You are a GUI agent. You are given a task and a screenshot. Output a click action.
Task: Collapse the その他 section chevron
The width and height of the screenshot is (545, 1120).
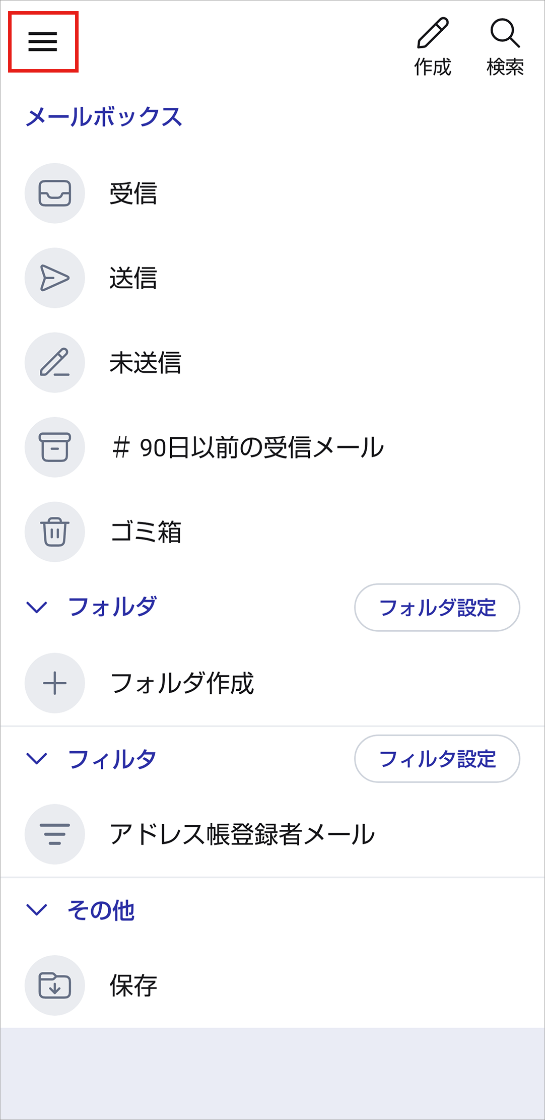(37, 909)
